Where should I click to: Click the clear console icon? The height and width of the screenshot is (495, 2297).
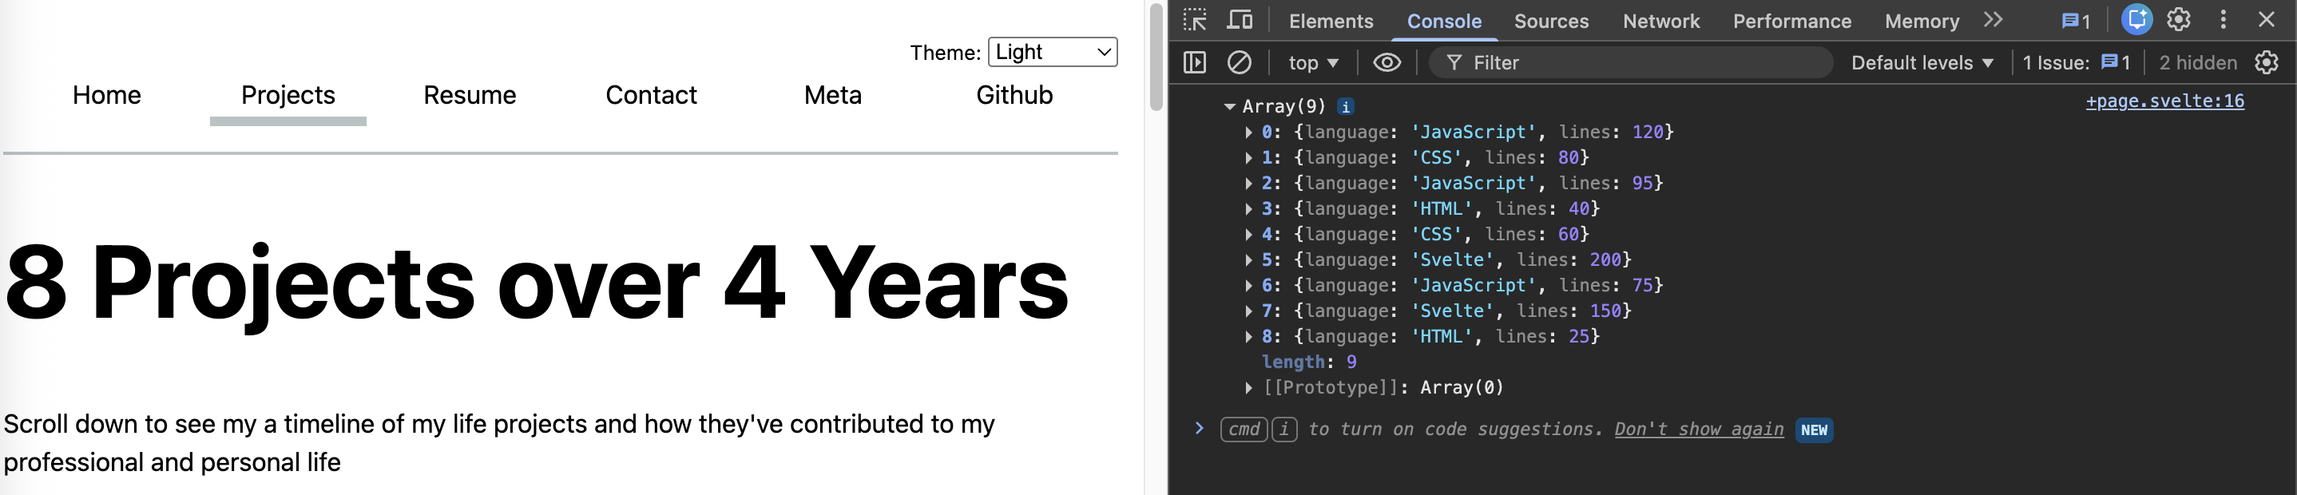pos(1240,62)
